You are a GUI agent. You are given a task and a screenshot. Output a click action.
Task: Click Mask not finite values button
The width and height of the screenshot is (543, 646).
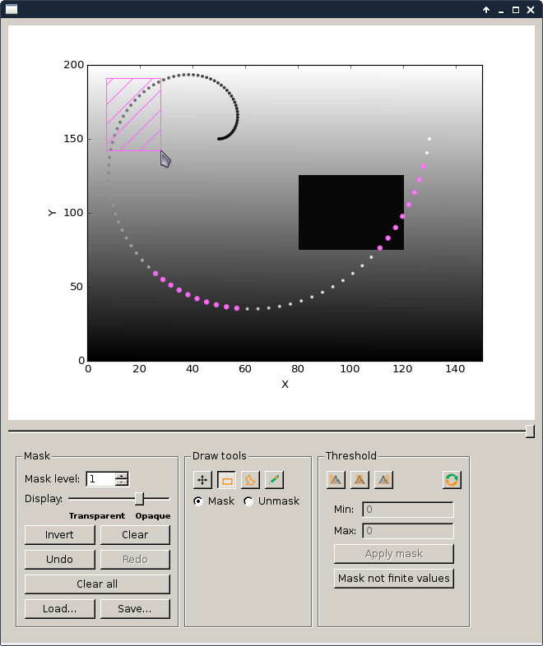pyautogui.click(x=394, y=579)
